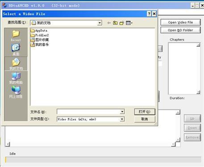The image size is (204, 167).
Task: Open the View menu icon
Action: click(129, 23)
